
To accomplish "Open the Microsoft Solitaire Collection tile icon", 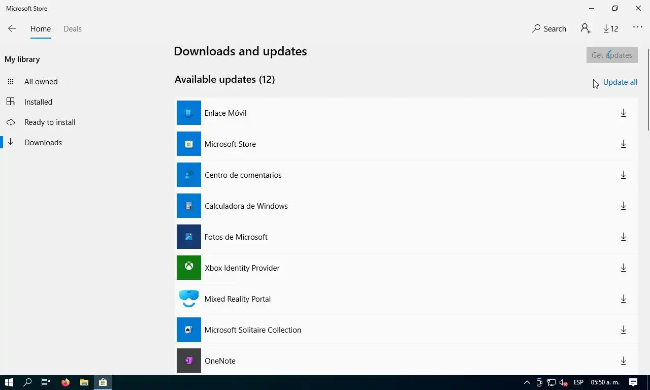I will coord(189,330).
